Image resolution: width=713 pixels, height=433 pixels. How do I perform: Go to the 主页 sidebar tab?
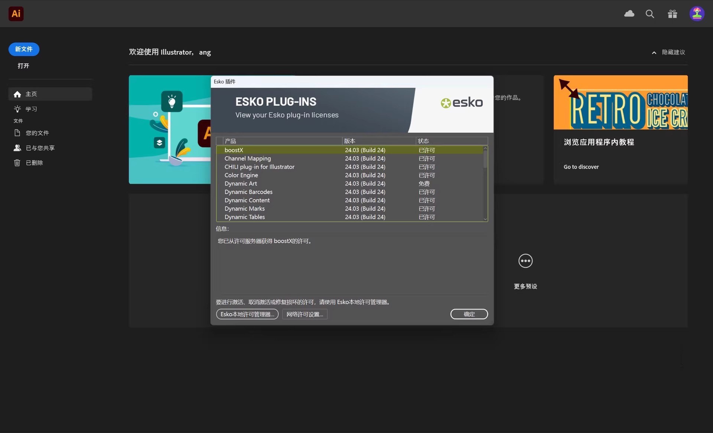coord(50,94)
